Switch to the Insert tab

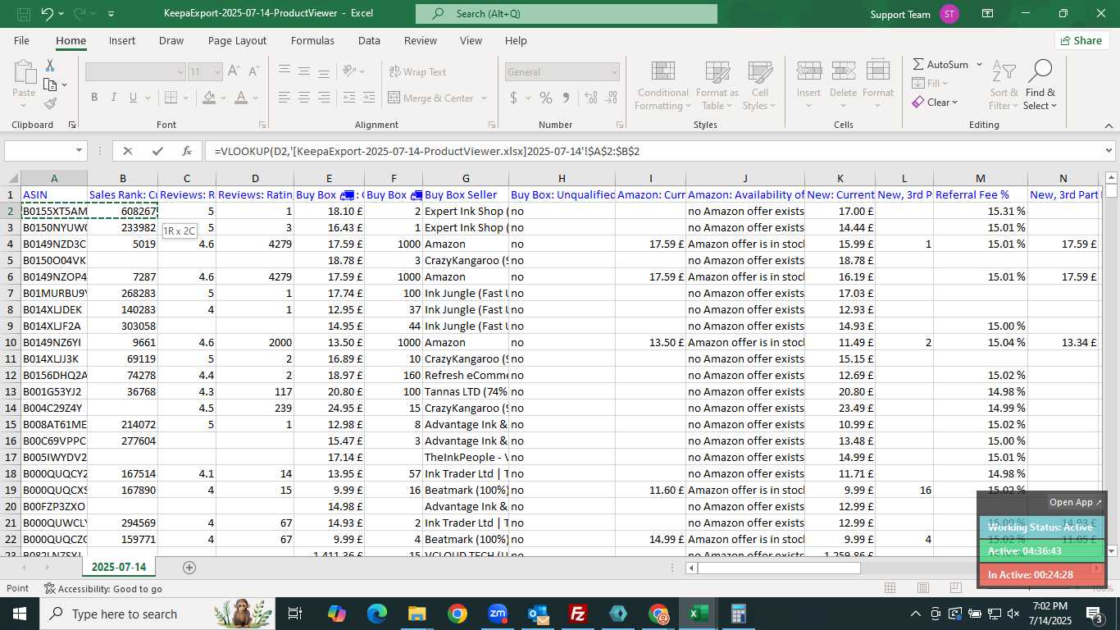pyautogui.click(x=122, y=40)
